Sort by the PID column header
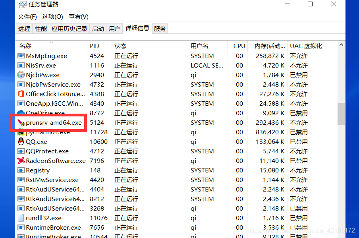Image resolution: width=359 pixels, height=238 pixels. 99,46
